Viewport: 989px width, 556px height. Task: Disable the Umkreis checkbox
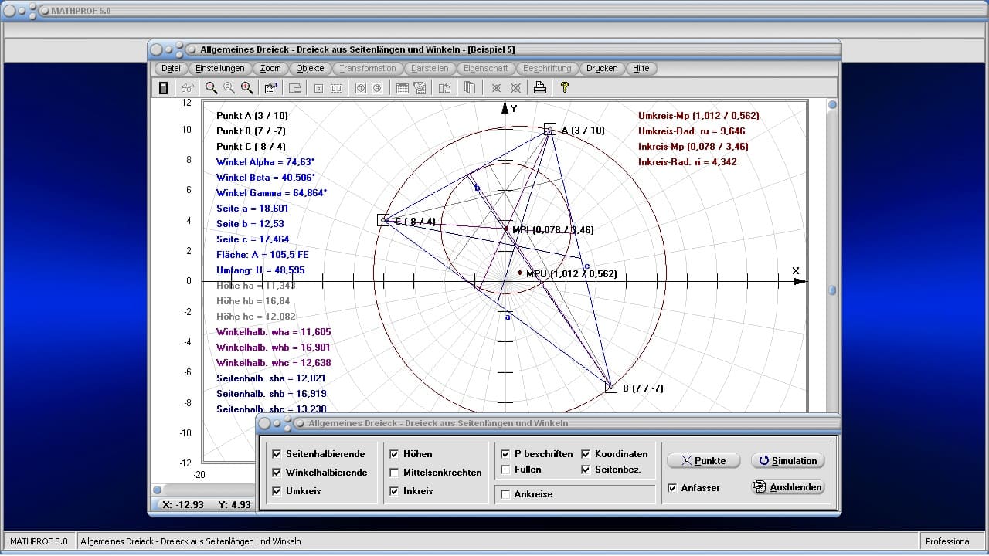point(277,491)
